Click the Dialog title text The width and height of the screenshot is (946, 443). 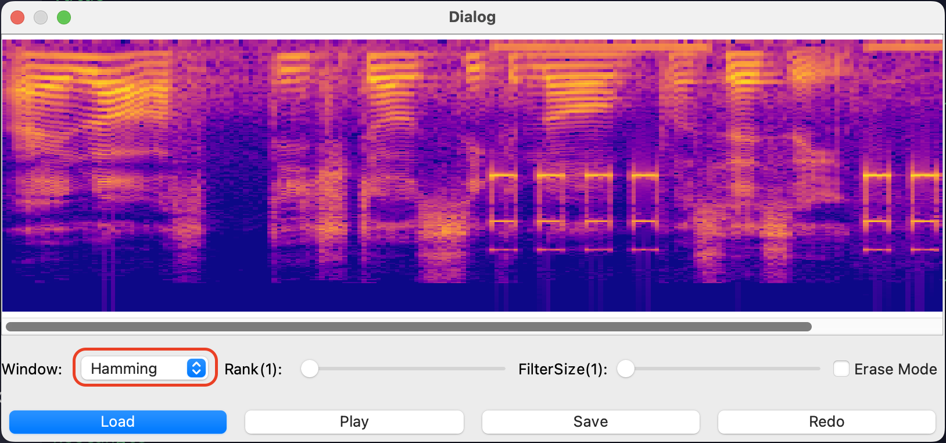click(x=472, y=17)
